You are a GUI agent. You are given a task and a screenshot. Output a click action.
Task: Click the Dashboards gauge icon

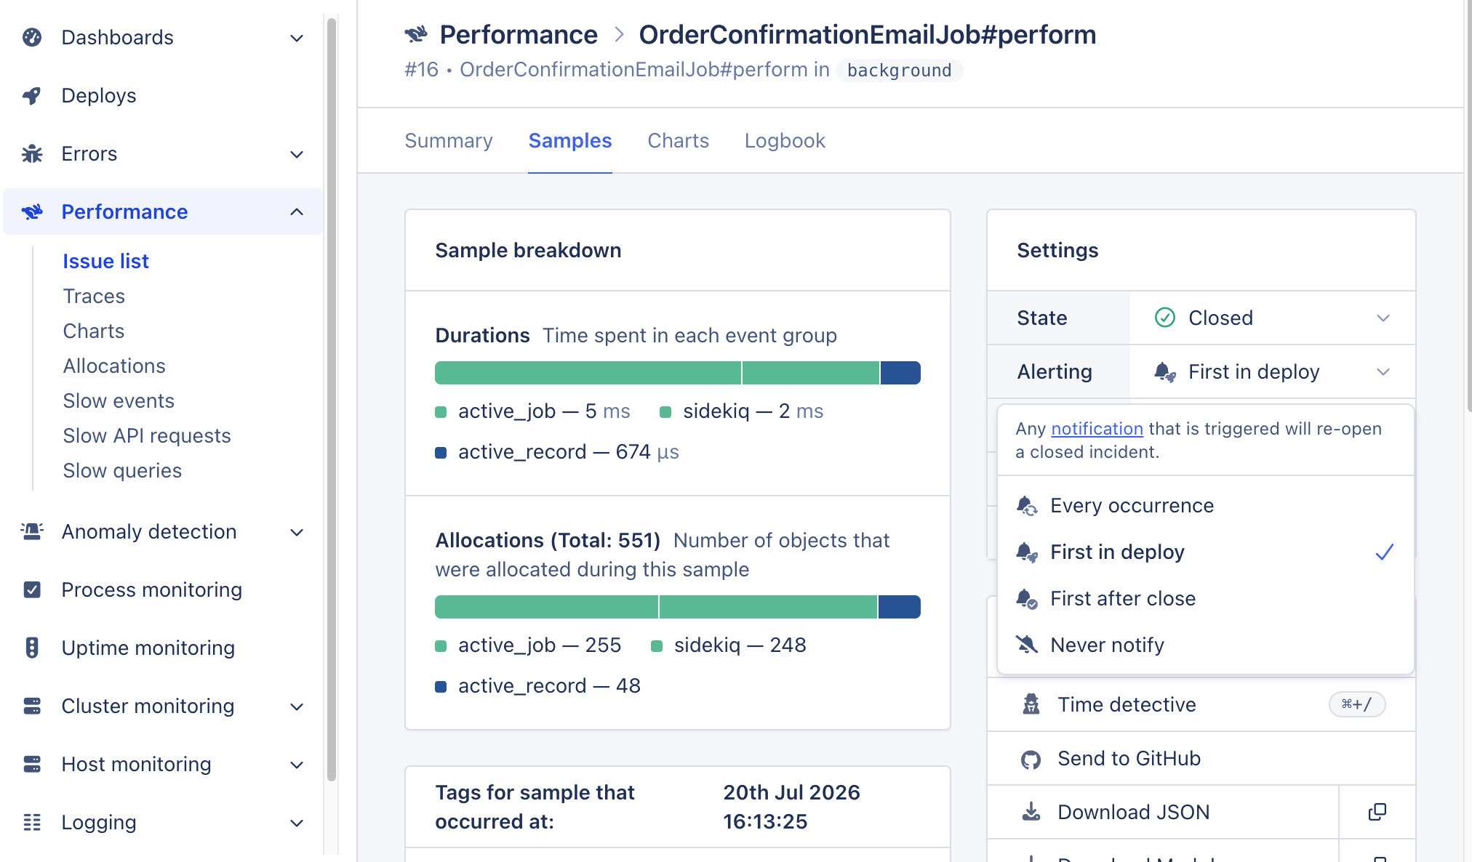[32, 37]
